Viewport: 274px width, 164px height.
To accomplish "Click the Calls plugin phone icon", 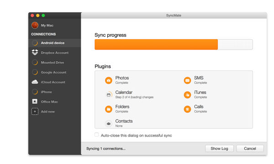I will coord(187,109).
